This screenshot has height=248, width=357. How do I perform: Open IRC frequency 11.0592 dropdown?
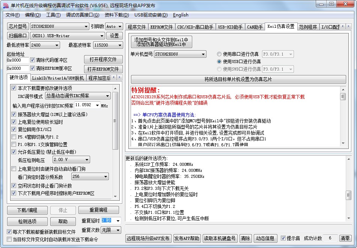coord(87,105)
